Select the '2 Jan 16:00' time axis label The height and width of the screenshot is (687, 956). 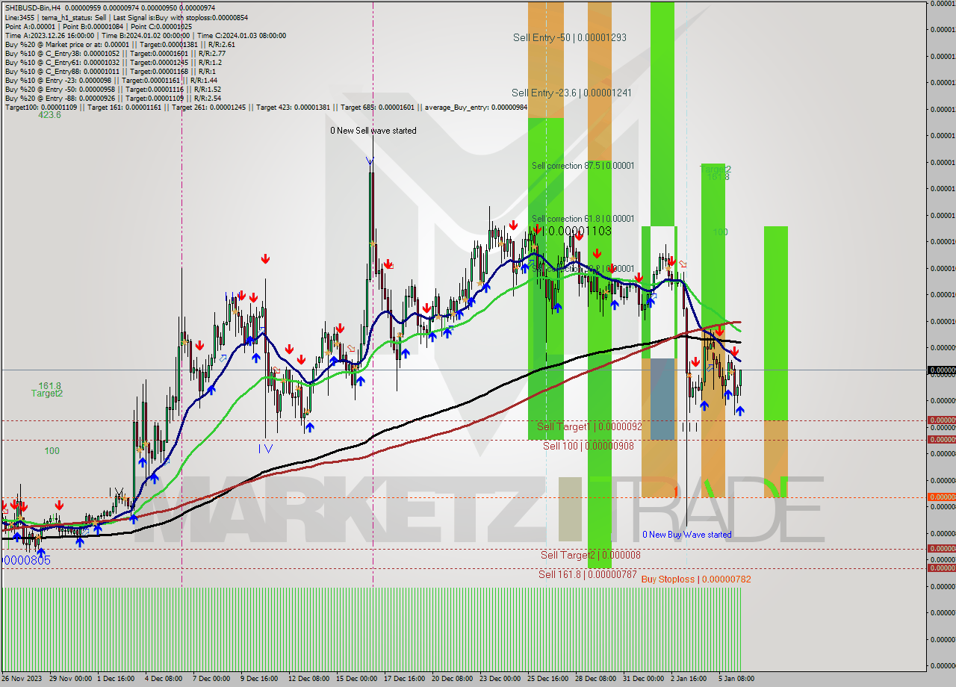coord(689,679)
